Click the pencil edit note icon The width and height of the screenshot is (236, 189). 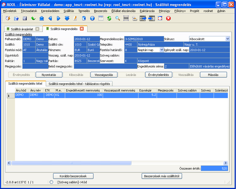75,18
